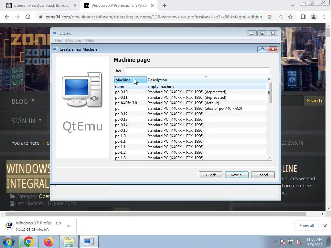Click the Search button on zone94

pos(314,101)
